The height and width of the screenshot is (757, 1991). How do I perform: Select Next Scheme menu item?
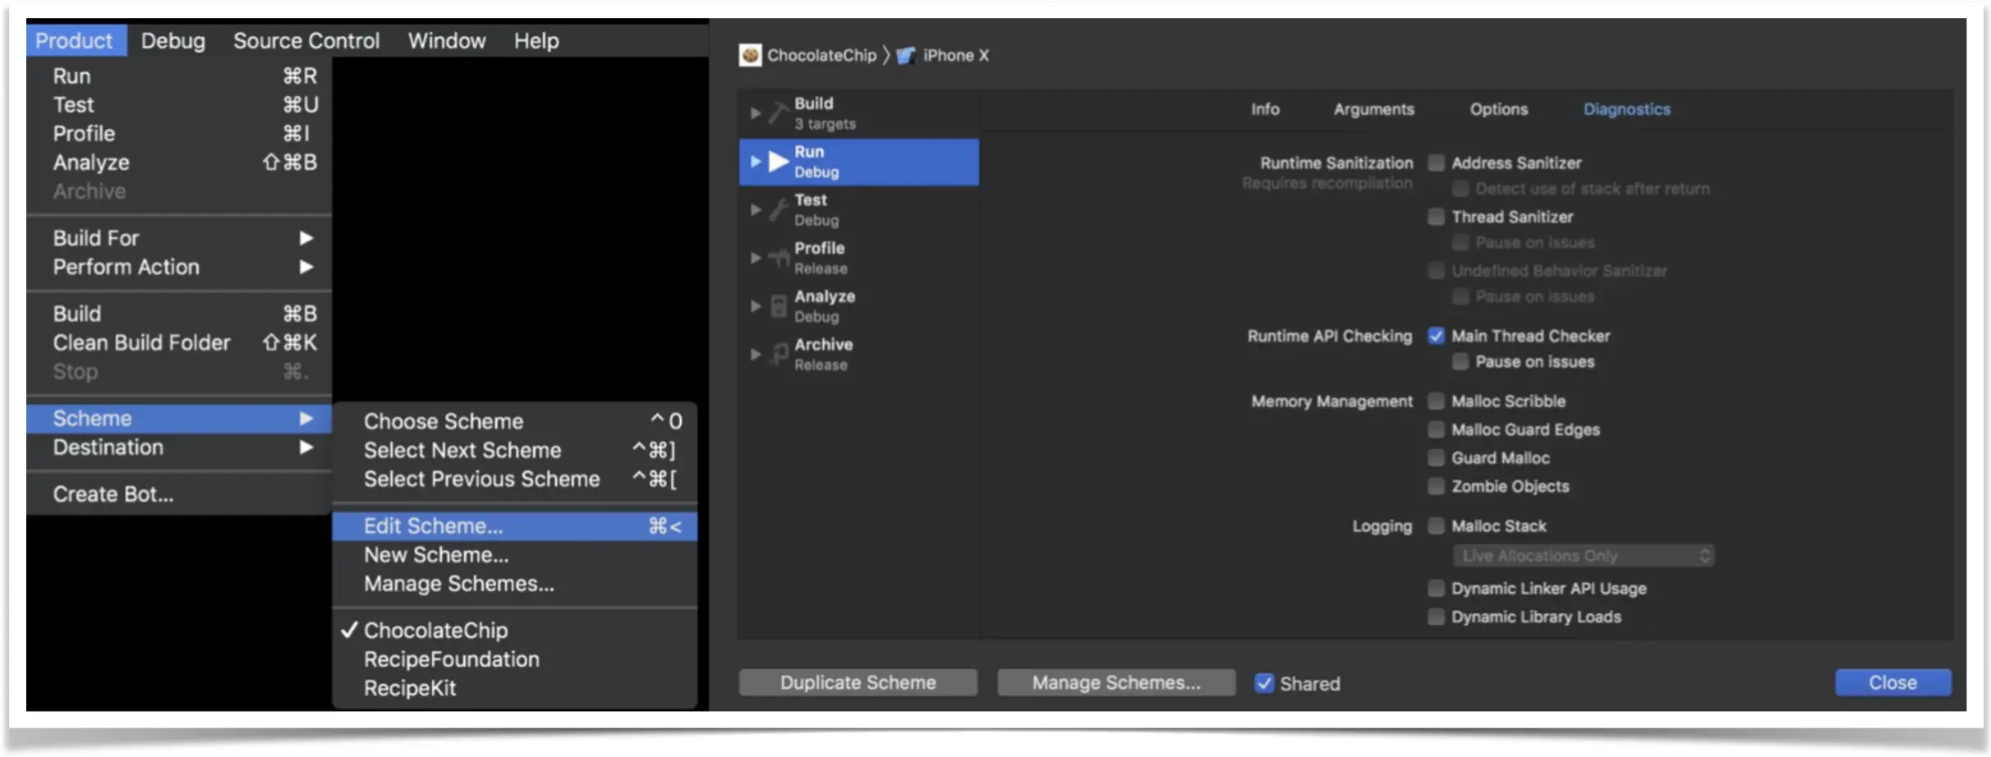pyautogui.click(x=515, y=450)
